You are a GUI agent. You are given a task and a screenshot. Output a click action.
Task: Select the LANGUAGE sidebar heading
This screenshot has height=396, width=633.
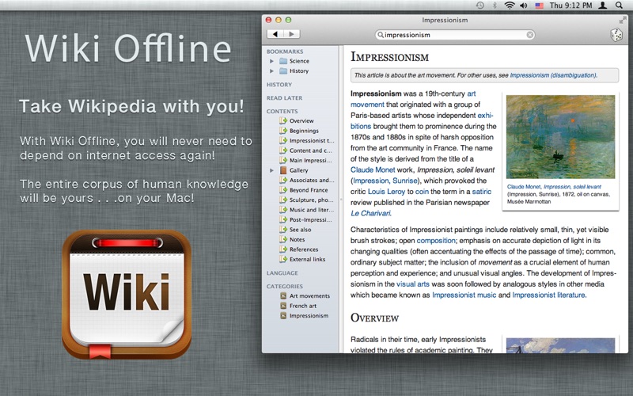click(282, 272)
